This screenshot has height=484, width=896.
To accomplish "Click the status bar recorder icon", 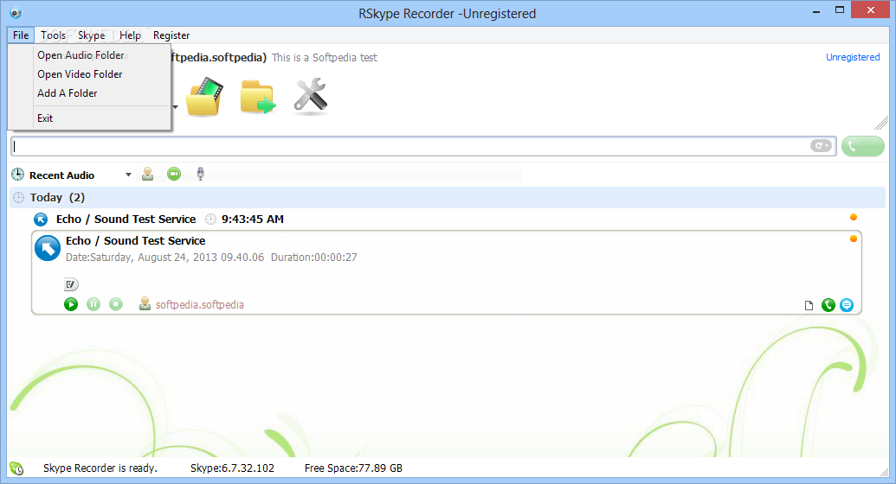I will (x=16, y=468).
